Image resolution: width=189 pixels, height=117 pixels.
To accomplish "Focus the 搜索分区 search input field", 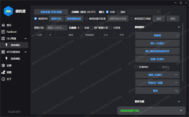I will [x=57, y=28].
